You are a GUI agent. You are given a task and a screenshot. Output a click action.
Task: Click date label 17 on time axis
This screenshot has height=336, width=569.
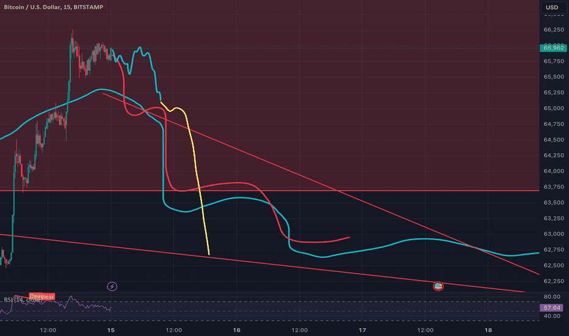(x=362, y=330)
